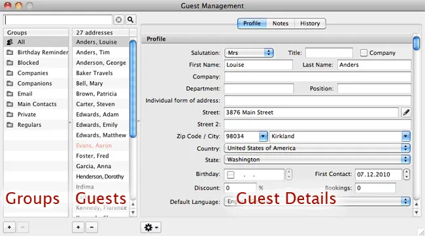Viewport: 425px width, 236px height.
Task: Click the Discount percentage field
Action: click(x=240, y=188)
